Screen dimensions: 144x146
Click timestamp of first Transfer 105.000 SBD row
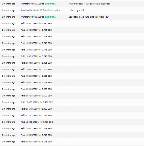point(8,4)
